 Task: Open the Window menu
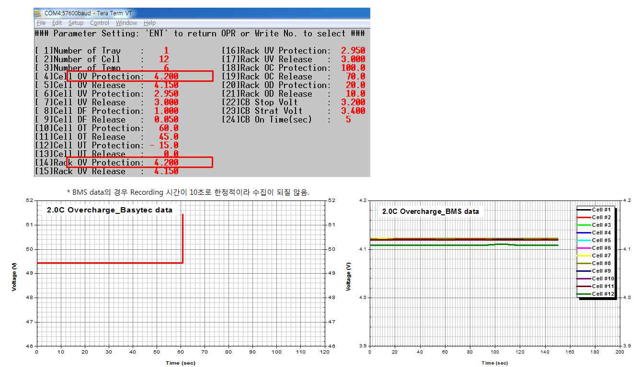(126, 22)
